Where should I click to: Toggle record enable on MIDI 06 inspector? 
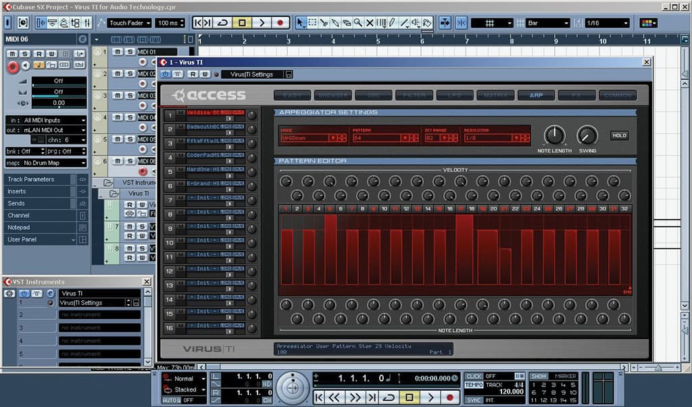click(13, 67)
